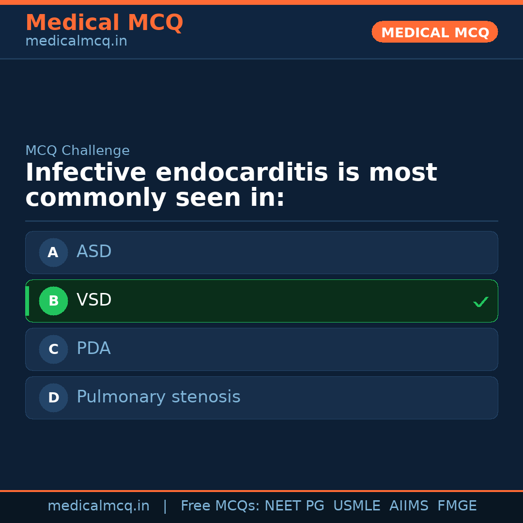Choose the Pulmonary stenosis answer
This screenshot has height=523, width=523.
[261, 398]
